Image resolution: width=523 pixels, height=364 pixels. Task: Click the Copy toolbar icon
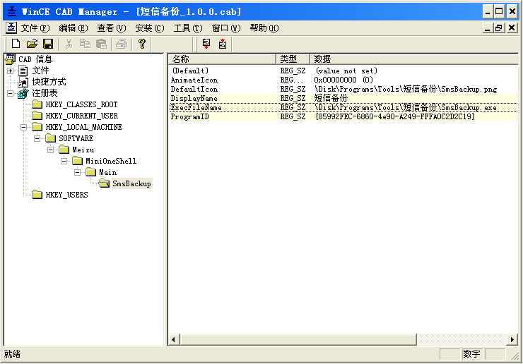pos(85,44)
